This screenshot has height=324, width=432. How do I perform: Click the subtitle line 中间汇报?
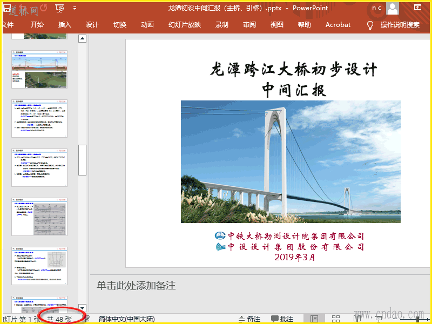click(294, 90)
